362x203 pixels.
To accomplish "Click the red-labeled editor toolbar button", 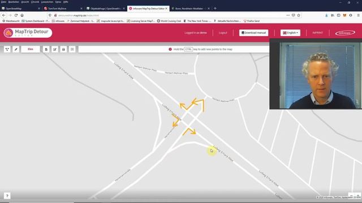I will point(31,49).
